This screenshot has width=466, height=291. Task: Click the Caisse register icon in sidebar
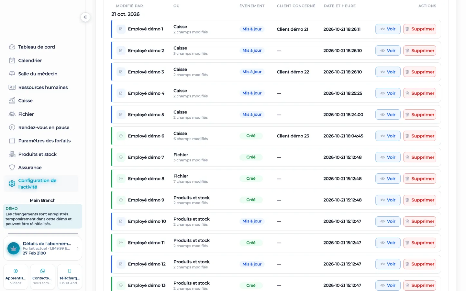pos(12,101)
